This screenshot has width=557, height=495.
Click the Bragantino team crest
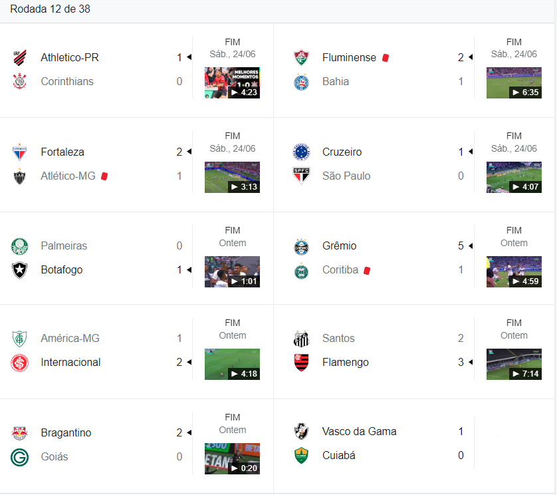point(20,433)
